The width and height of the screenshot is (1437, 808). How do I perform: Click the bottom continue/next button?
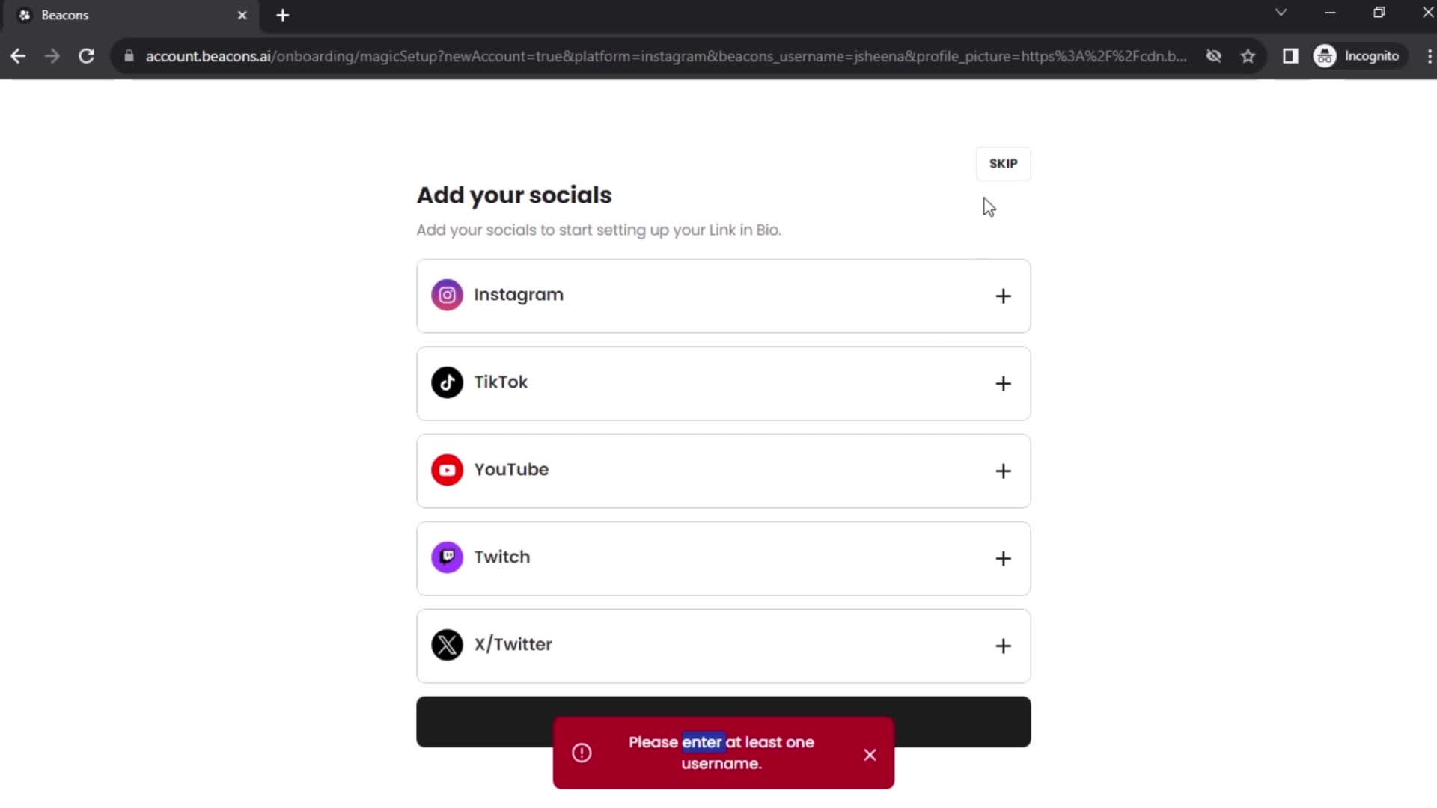pos(724,720)
